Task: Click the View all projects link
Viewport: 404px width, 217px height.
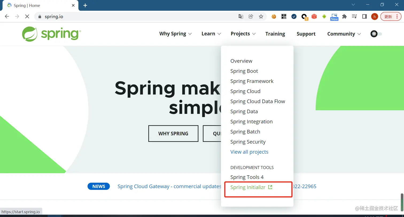Action: (x=249, y=152)
